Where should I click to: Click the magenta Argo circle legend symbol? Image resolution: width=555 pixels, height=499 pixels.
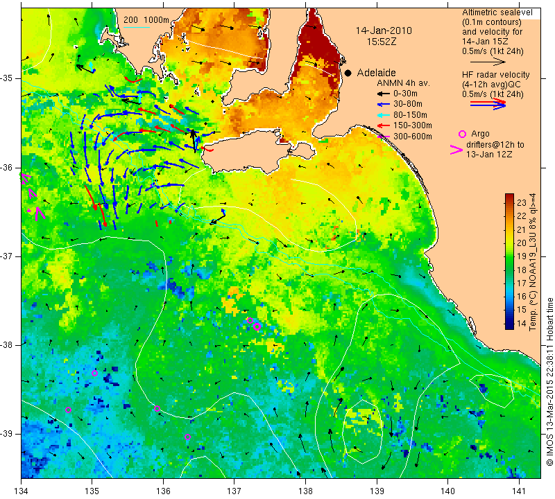point(462,134)
